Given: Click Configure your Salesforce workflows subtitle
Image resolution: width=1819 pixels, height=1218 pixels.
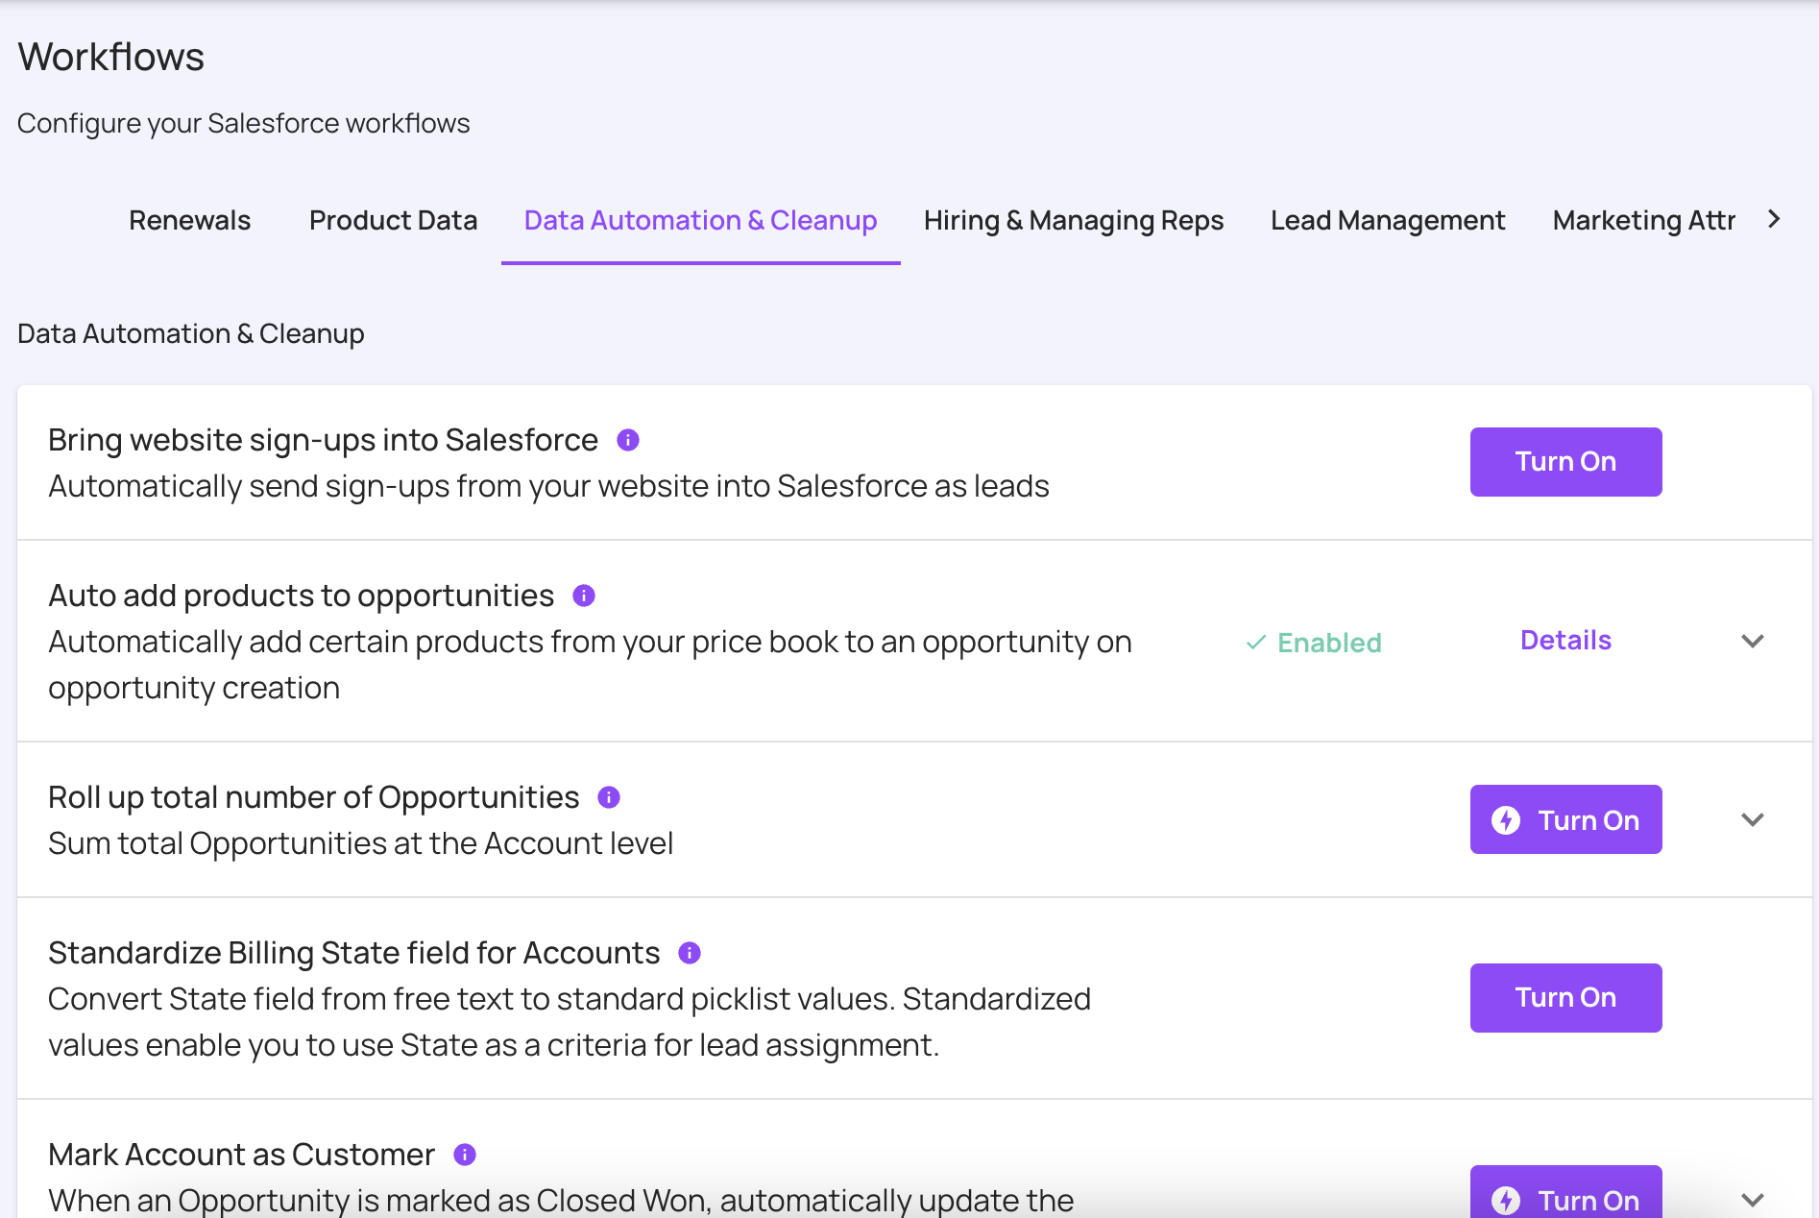Looking at the screenshot, I should point(243,124).
